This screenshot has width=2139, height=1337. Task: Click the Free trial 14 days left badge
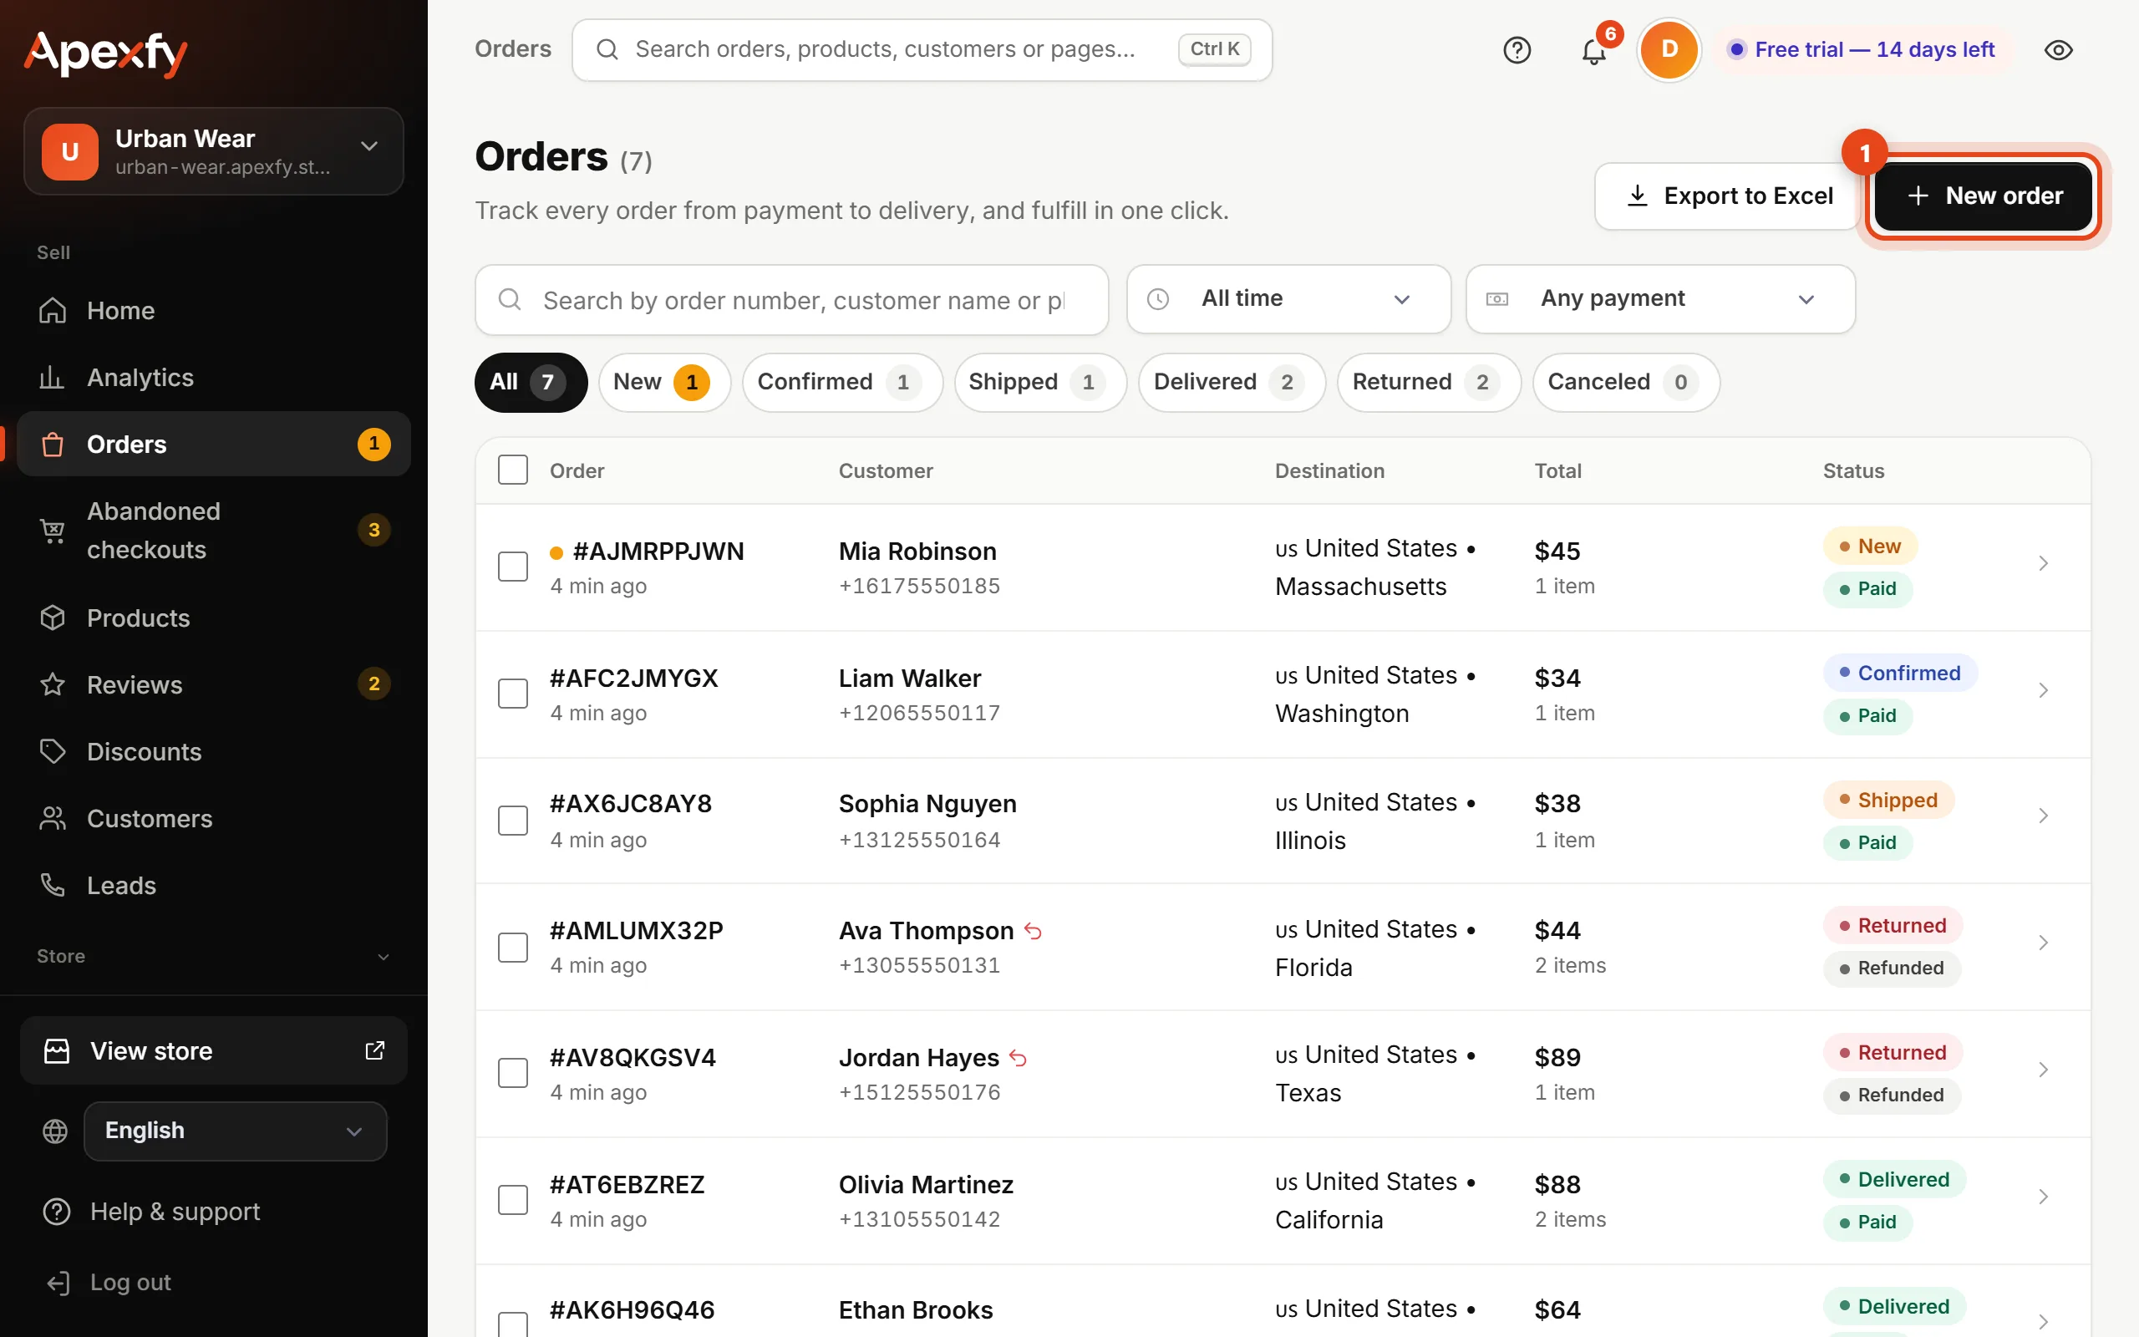pyautogui.click(x=1862, y=49)
